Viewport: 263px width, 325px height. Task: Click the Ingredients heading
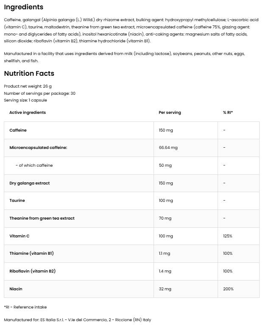click(23, 7)
